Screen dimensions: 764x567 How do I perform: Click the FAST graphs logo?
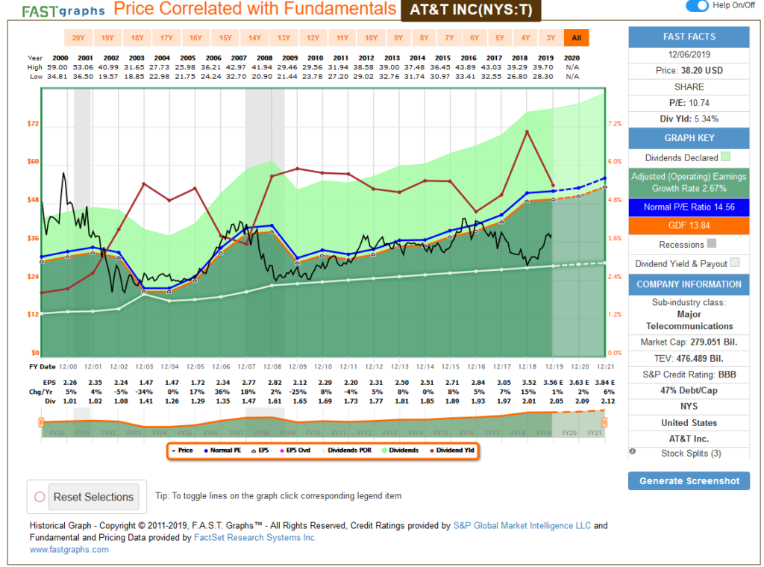pyautogui.click(x=63, y=10)
